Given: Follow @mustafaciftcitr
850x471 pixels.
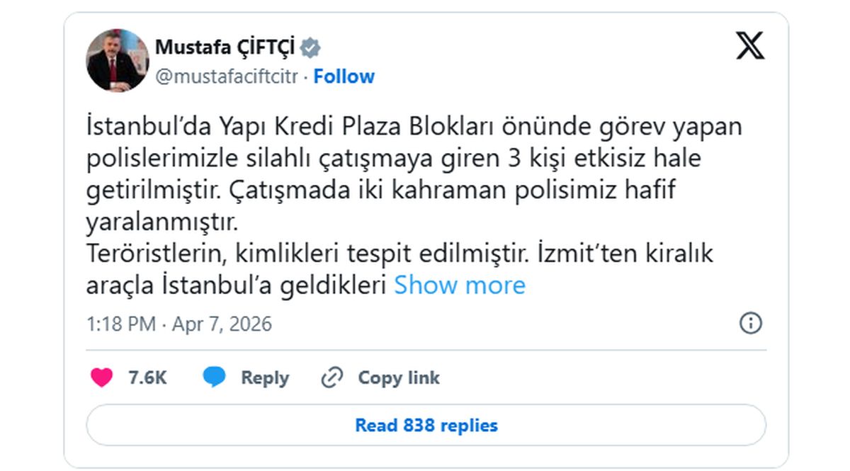Looking at the screenshot, I should (x=345, y=76).
